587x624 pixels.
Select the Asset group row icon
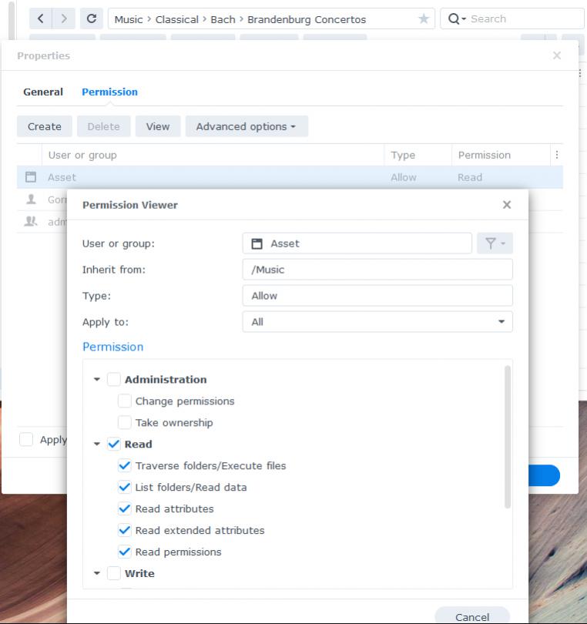click(31, 177)
